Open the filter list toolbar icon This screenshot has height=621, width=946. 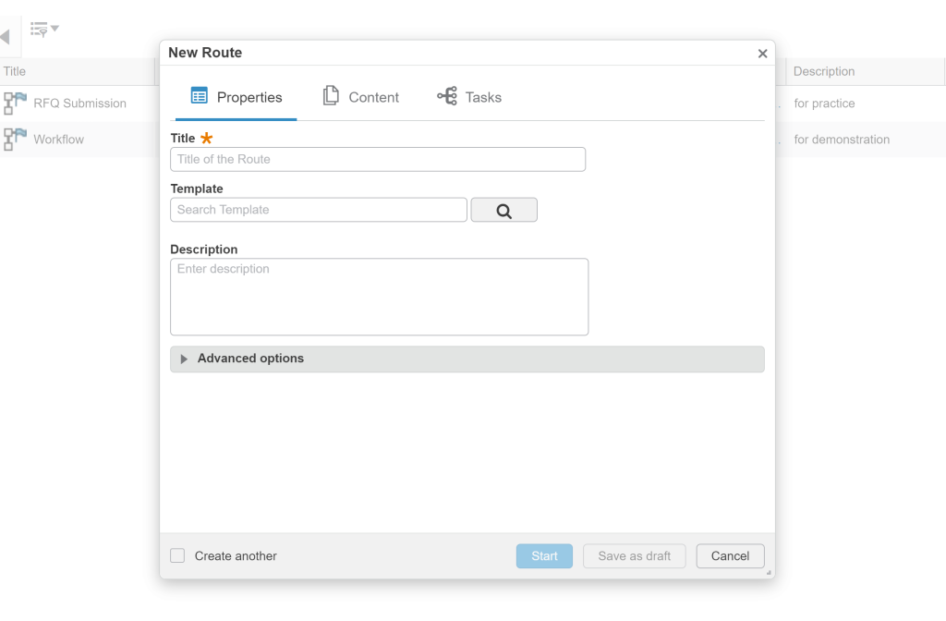(x=39, y=30)
